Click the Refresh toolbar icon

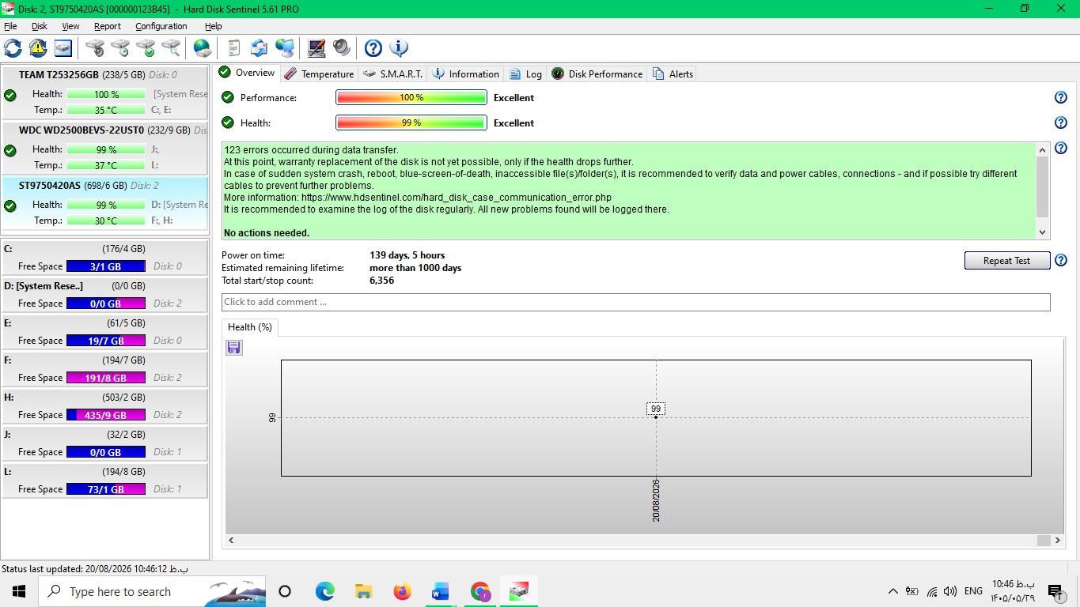(13, 48)
